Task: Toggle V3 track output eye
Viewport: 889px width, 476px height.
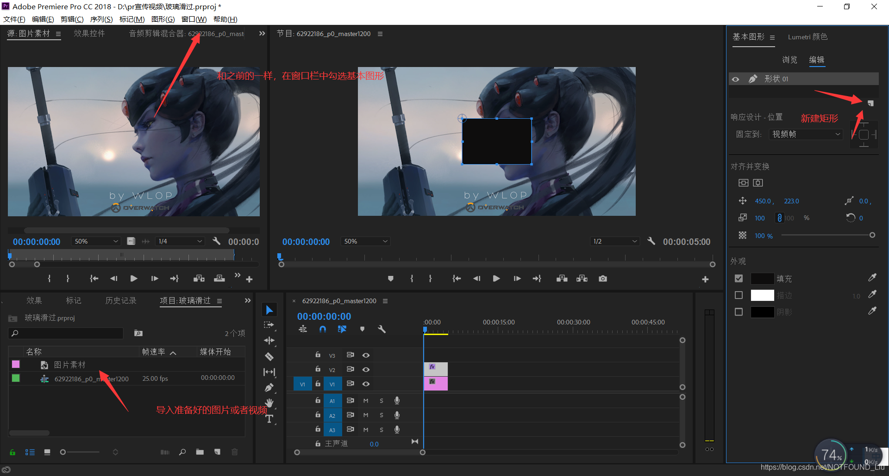Action: coord(366,355)
